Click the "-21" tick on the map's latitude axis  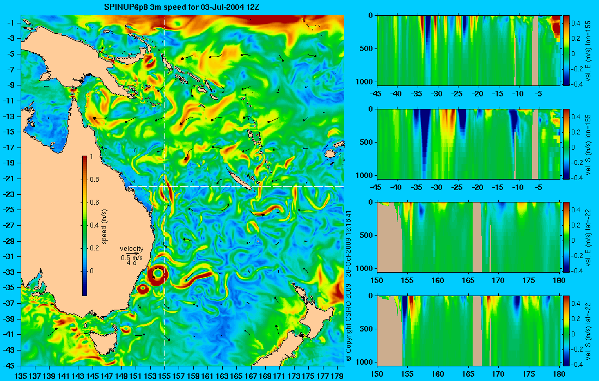[x=10, y=179]
